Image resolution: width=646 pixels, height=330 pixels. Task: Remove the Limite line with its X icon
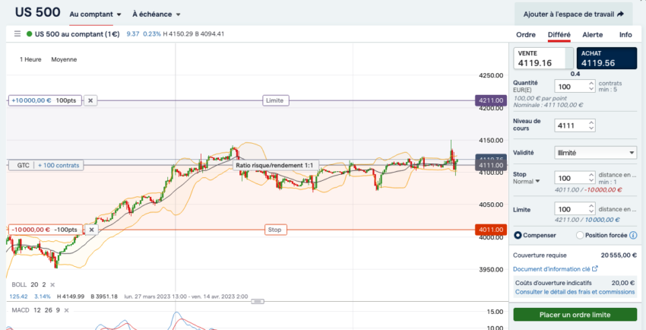coord(90,100)
